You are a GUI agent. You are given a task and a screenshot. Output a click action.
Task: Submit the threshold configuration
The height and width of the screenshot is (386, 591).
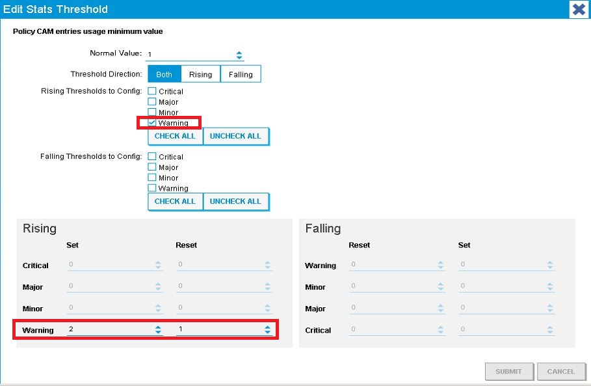point(508,371)
